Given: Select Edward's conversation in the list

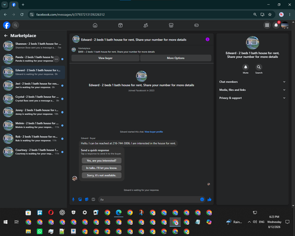Looking at the screenshot, I should coord(33,72).
